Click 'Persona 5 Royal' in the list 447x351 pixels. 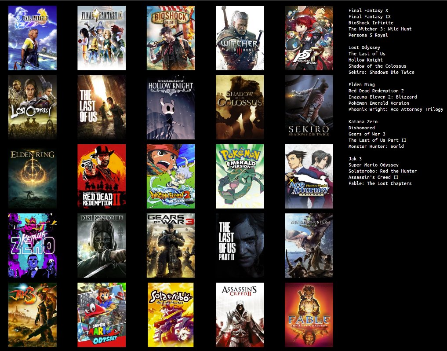[x=368, y=35]
